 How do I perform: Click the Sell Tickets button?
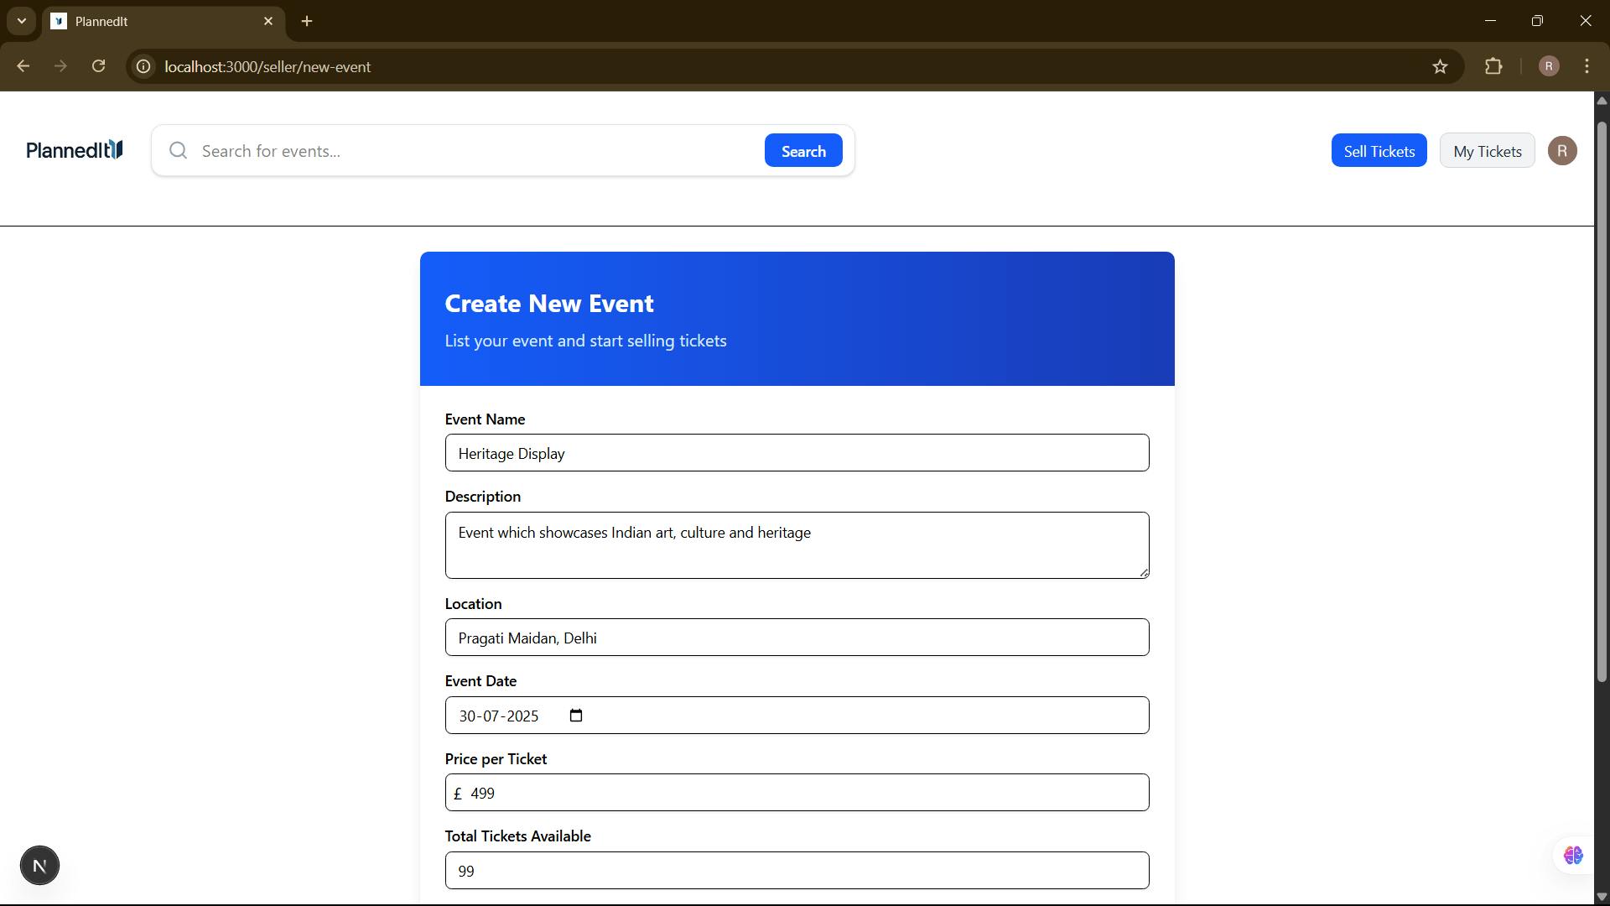click(x=1379, y=150)
